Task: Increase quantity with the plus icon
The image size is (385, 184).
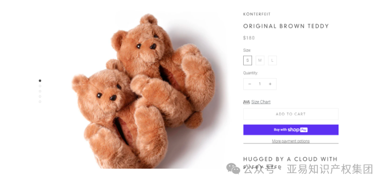Action: [270, 84]
